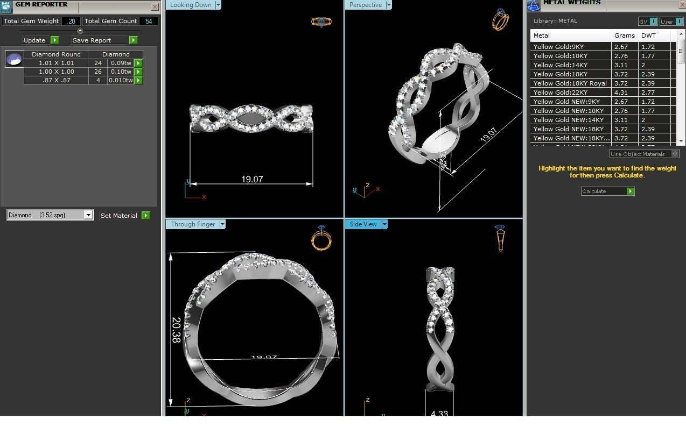The width and height of the screenshot is (686, 427).
Task: Click the metal list scroll down arrow
Action: tap(681, 141)
